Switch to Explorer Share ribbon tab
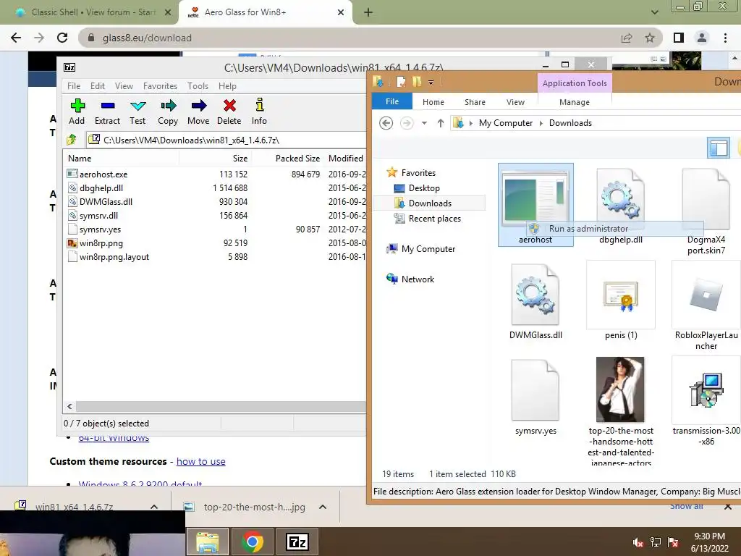This screenshot has height=556, width=741. pyautogui.click(x=475, y=102)
